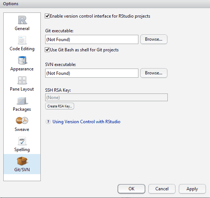The width and height of the screenshot is (210, 198).
Task: Browse for the SVN executable
Action: [154, 73]
